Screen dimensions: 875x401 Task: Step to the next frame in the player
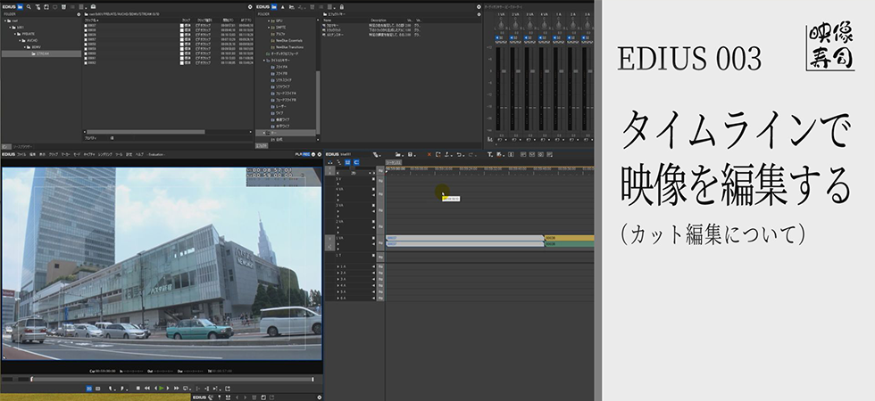[x=168, y=389]
